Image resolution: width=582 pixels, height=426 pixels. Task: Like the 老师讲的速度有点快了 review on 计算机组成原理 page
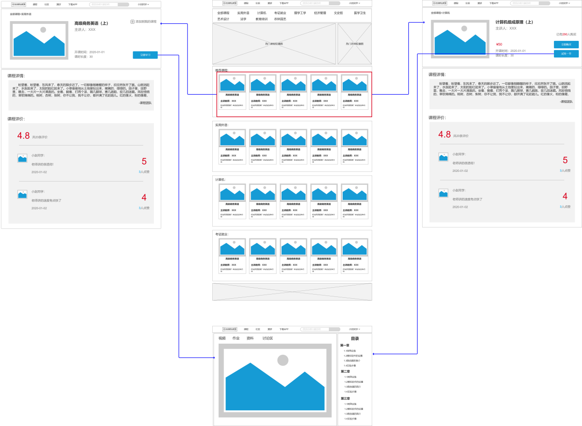565,207
